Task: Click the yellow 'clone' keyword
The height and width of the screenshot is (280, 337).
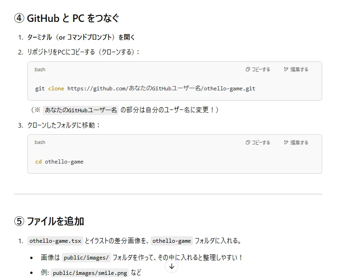Action: (56, 89)
